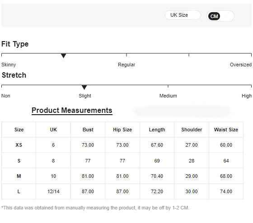Click the Slight stretch label
This screenshot has width=253, height=223.
click(x=85, y=96)
